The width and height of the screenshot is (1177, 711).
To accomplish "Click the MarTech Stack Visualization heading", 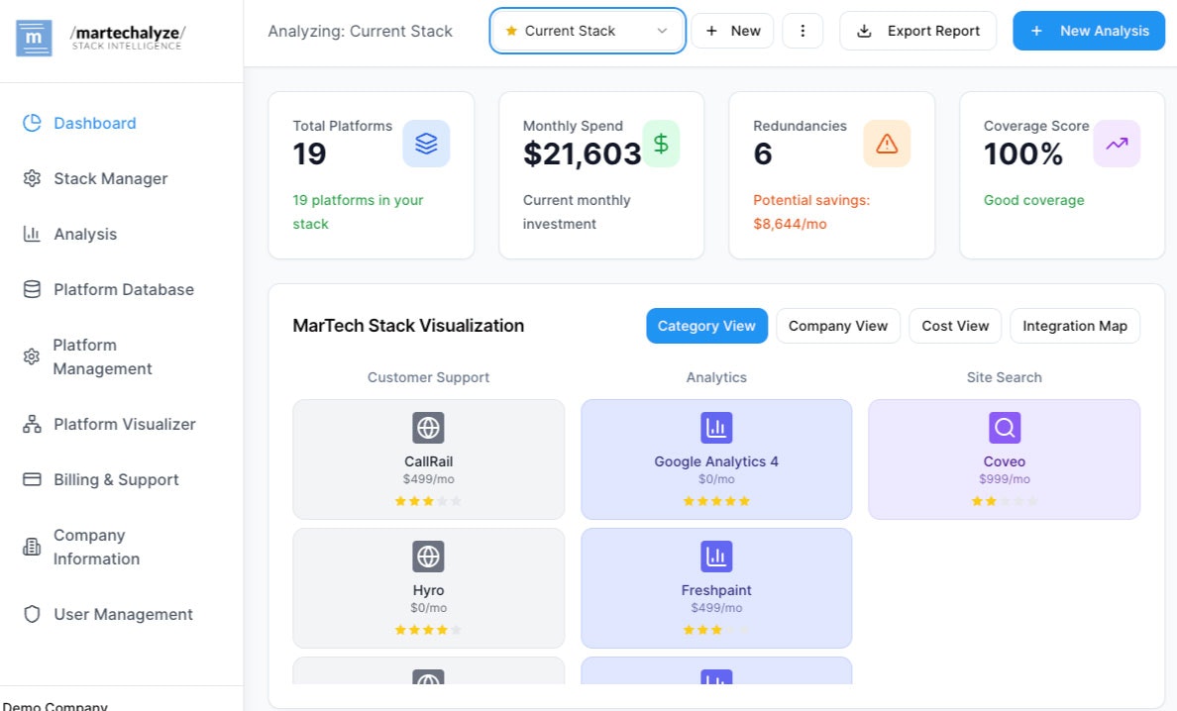I will tap(408, 326).
